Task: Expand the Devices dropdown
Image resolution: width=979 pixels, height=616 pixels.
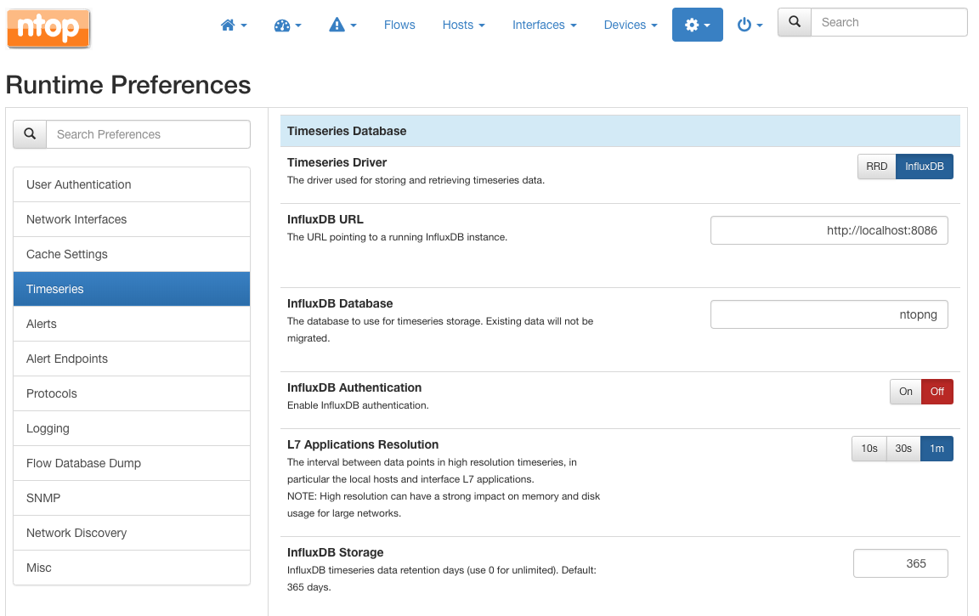Action: point(631,25)
